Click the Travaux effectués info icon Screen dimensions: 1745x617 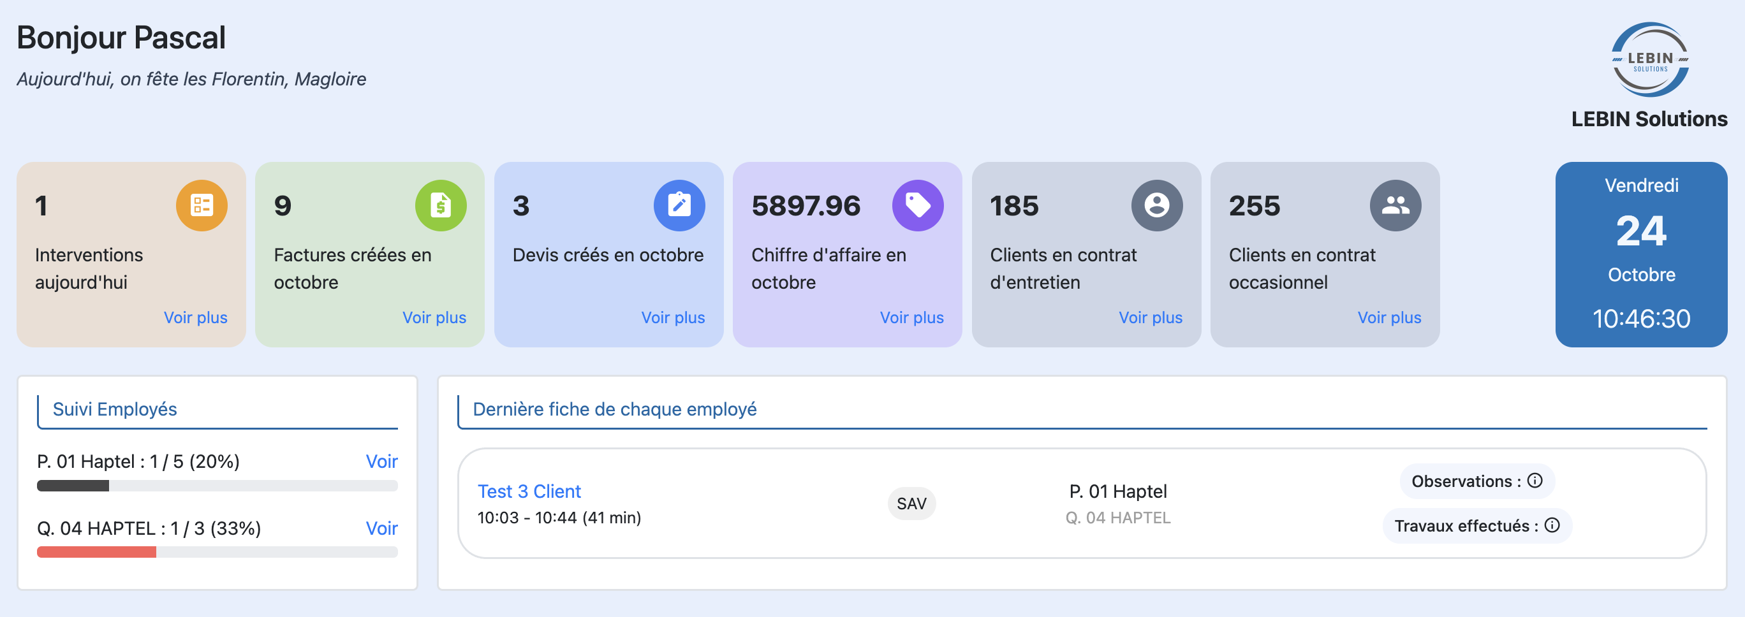(x=1552, y=526)
